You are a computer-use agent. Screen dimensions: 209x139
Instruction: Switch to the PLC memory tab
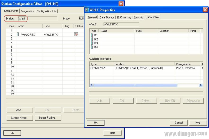coord(124,17)
